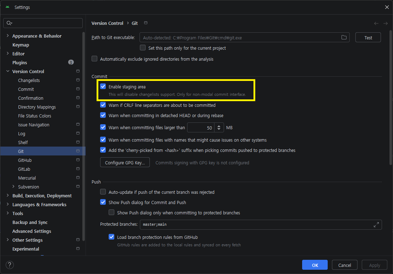This screenshot has width=393, height=274.
Task: Collapse the Version Control tree node
Action: (7, 71)
